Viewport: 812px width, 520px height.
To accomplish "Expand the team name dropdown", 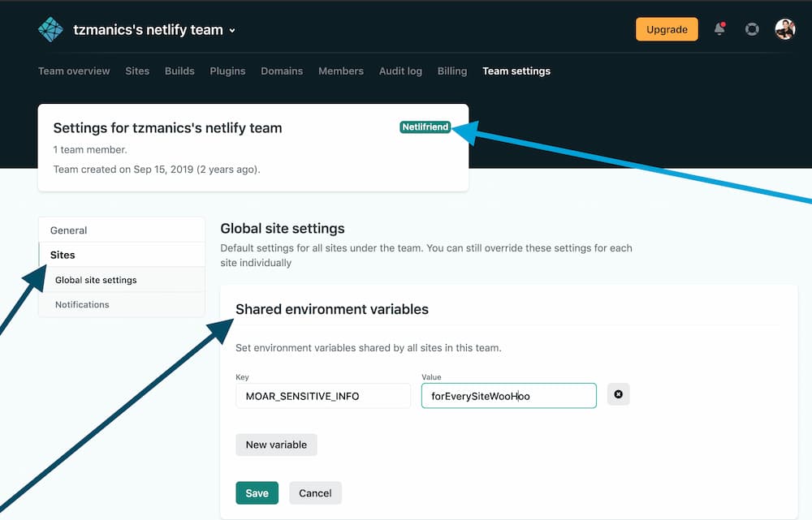I will click(x=231, y=29).
